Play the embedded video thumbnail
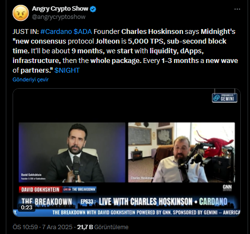Viewport: 250px width, 234px height. (x=126, y=153)
